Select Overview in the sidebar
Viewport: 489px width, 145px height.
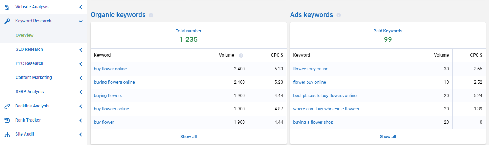coord(24,35)
